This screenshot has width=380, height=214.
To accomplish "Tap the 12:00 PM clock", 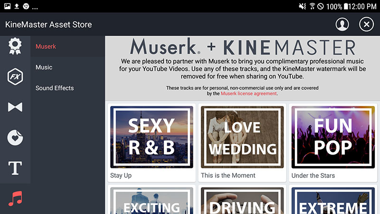I will pyautogui.click(x=362, y=6).
